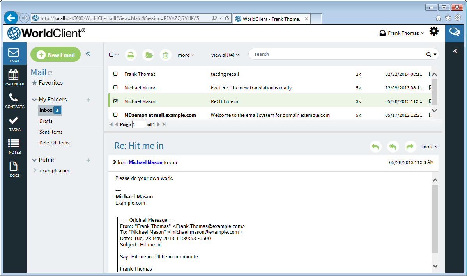
Task: Open the 'more' dropdown in the mail toolbar
Action: pos(186,55)
